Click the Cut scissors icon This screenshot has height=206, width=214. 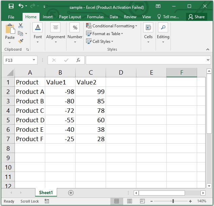coord(21,26)
